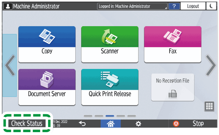This screenshot has height=135, width=219.
Task: Select the last page indicator dash
Action: 132,116
